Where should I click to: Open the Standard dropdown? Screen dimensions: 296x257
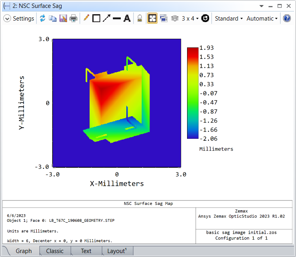[229, 19]
